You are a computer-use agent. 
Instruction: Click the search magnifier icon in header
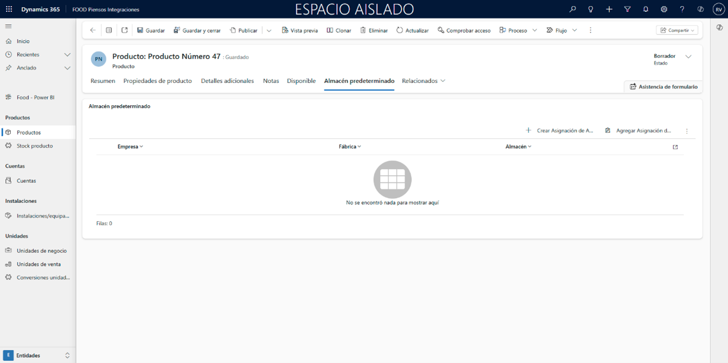[572, 10]
